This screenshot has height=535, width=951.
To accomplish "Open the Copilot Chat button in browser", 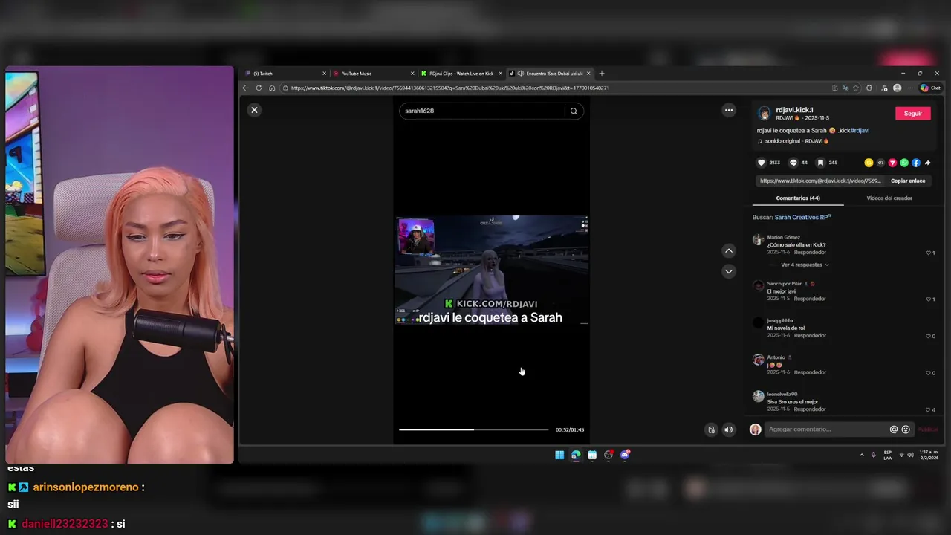I will pos(930,88).
